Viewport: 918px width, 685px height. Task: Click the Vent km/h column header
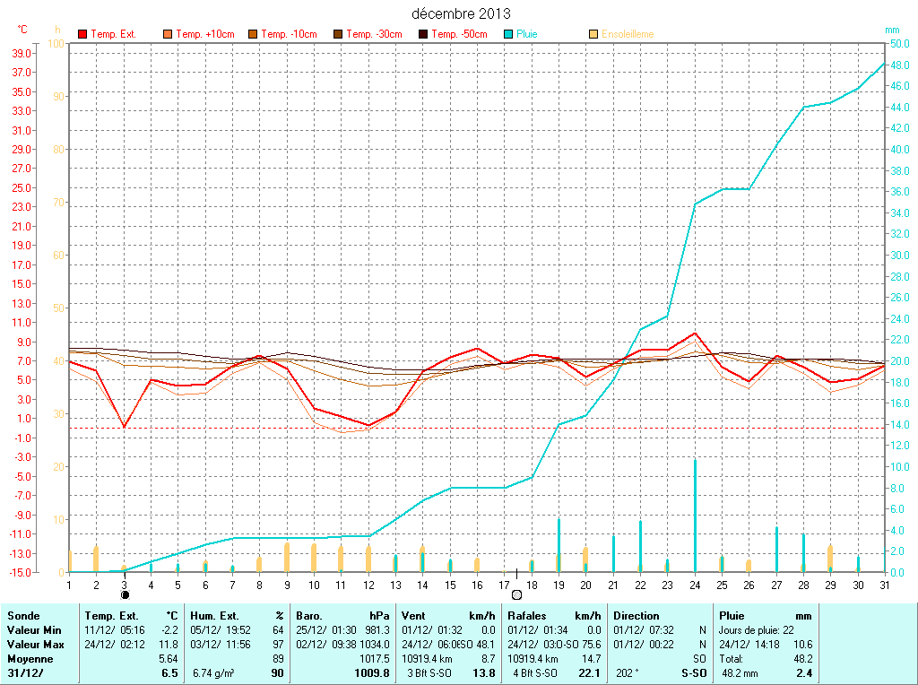[448, 616]
